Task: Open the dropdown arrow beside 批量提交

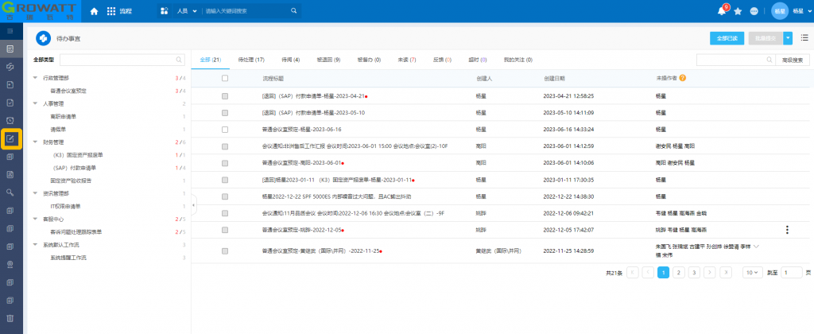Action: click(788, 38)
